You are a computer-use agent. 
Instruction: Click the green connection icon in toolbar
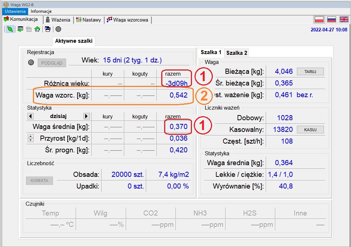10,29
